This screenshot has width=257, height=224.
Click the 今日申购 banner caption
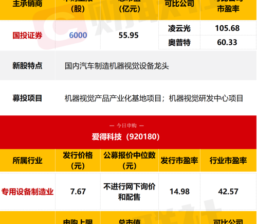pyautogui.click(x=126, y=126)
